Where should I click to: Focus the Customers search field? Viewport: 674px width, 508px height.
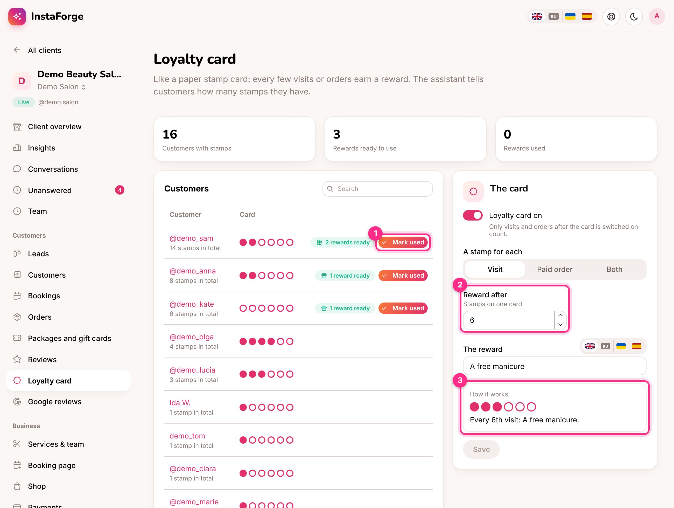(377, 189)
